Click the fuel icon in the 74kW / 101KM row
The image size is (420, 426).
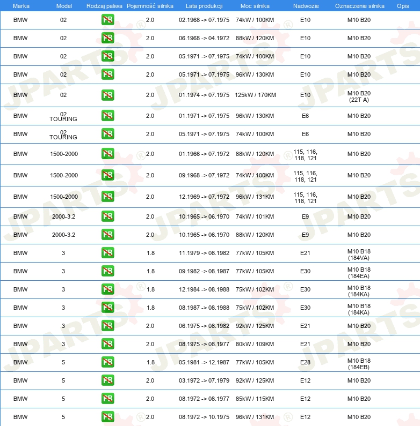(107, 216)
